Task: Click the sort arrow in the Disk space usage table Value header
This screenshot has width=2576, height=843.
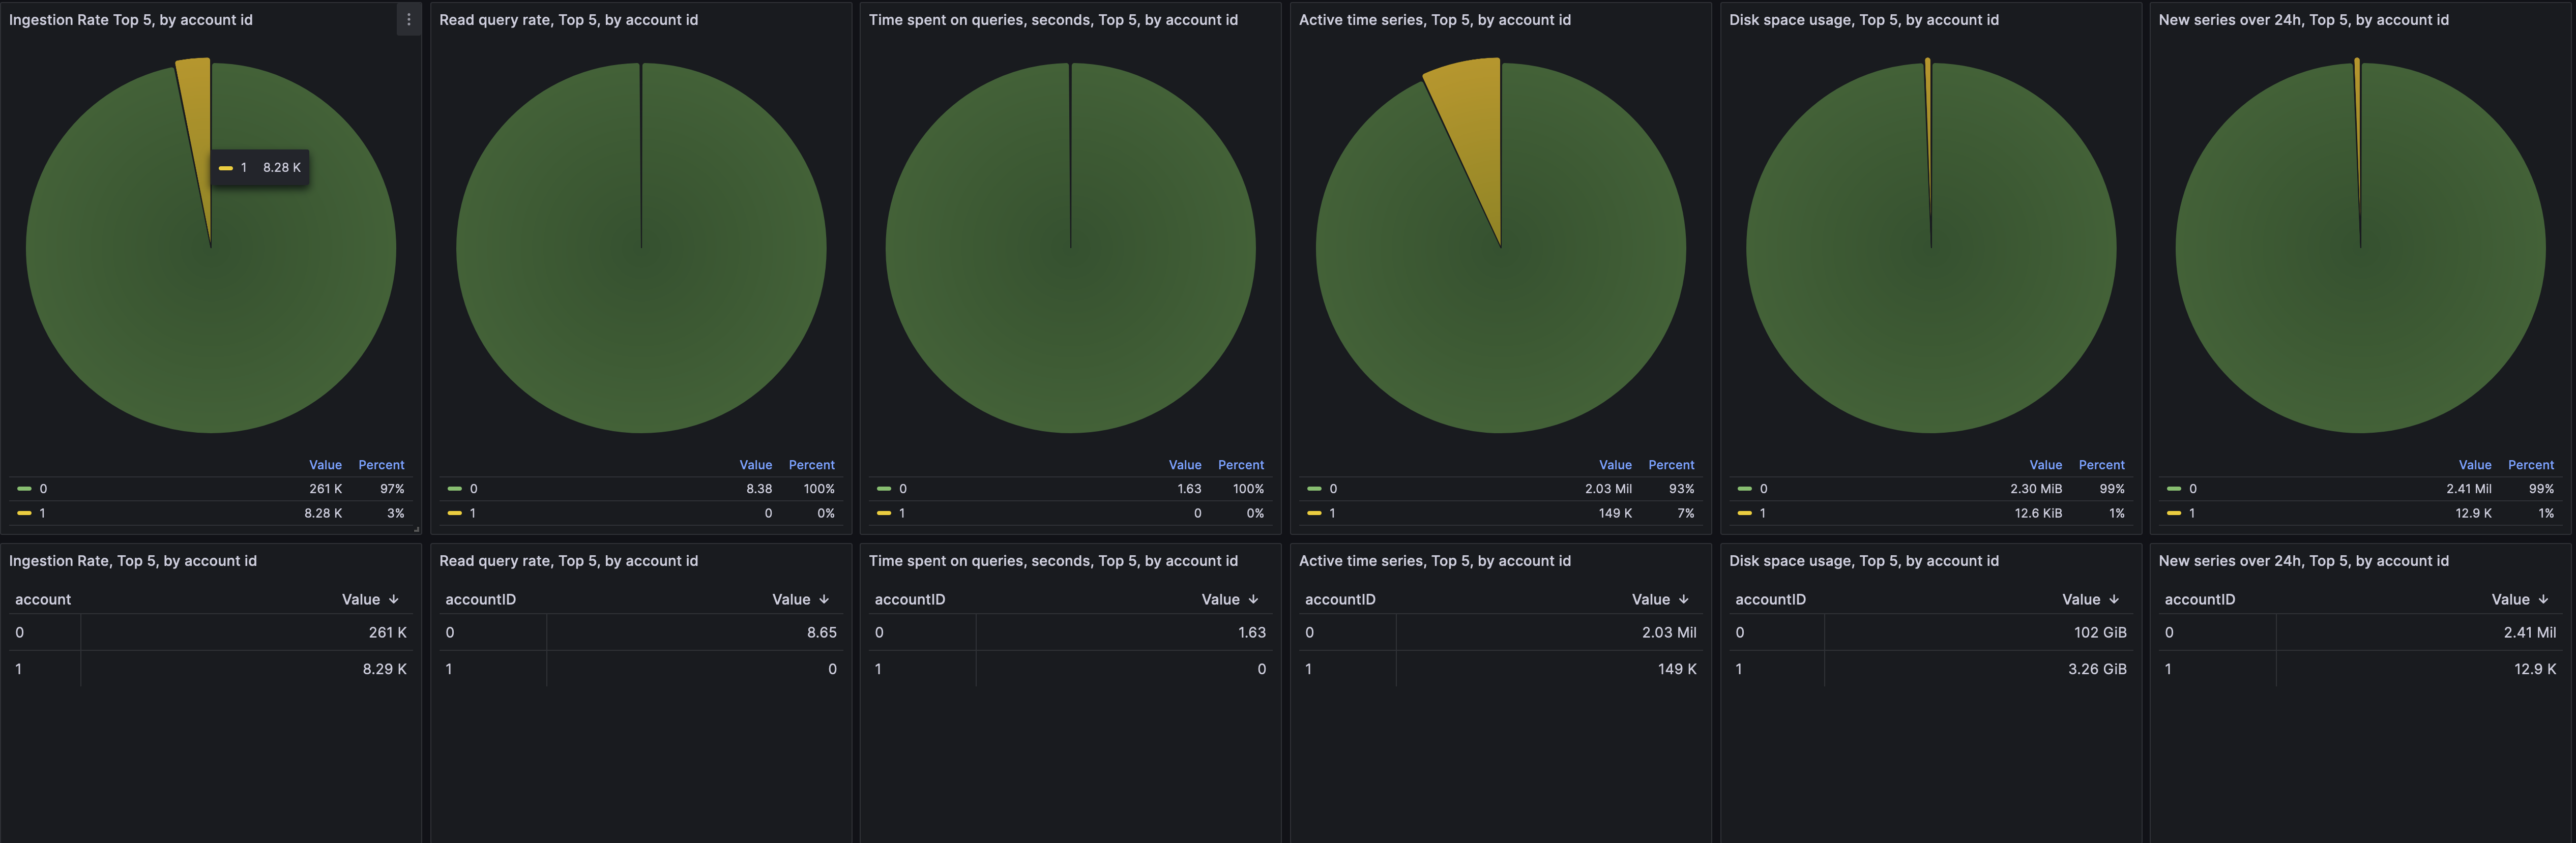Action: point(2114,599)
